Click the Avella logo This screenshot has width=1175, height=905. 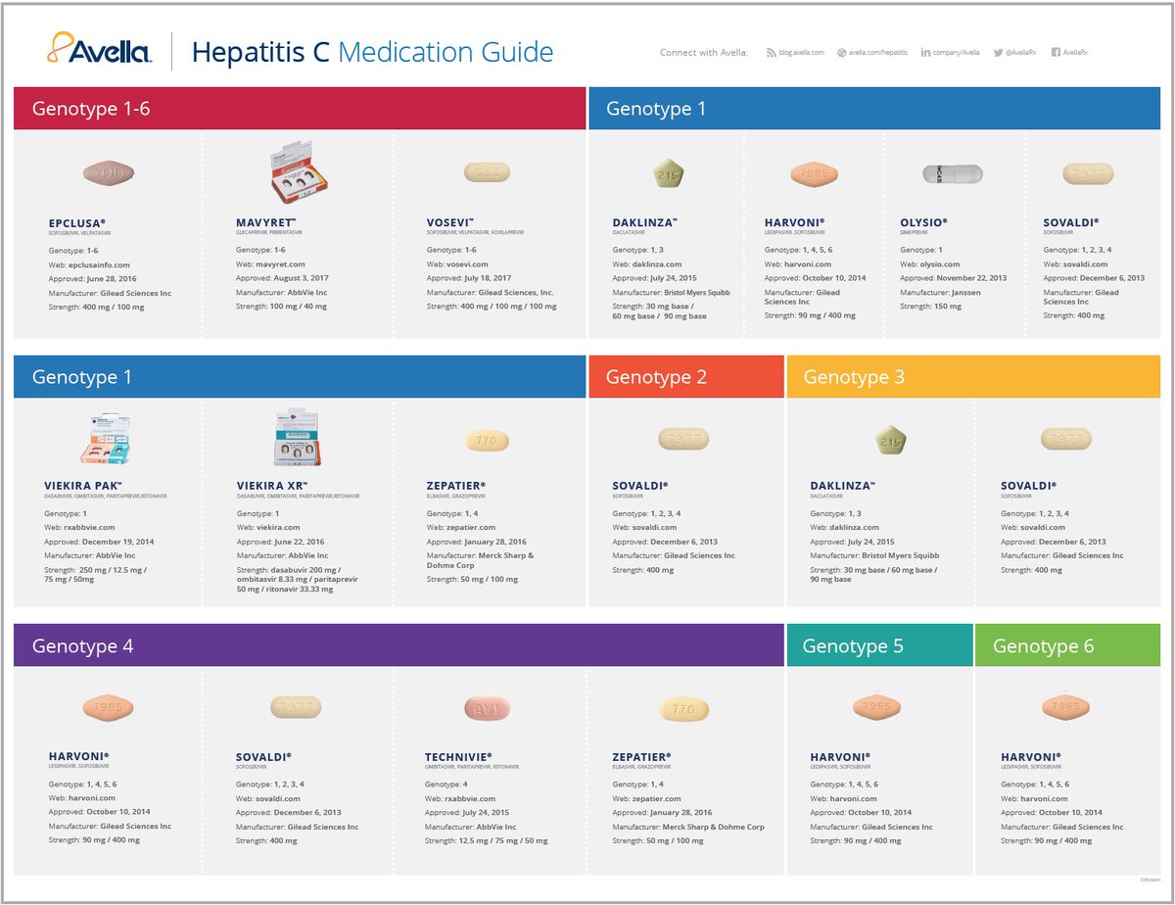pyautogui.click(x=98, y=50)
